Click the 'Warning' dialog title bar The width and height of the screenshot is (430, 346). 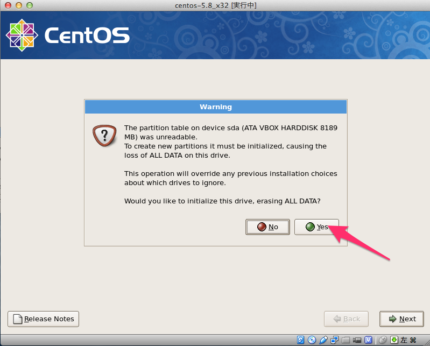[x=216, y=107]
